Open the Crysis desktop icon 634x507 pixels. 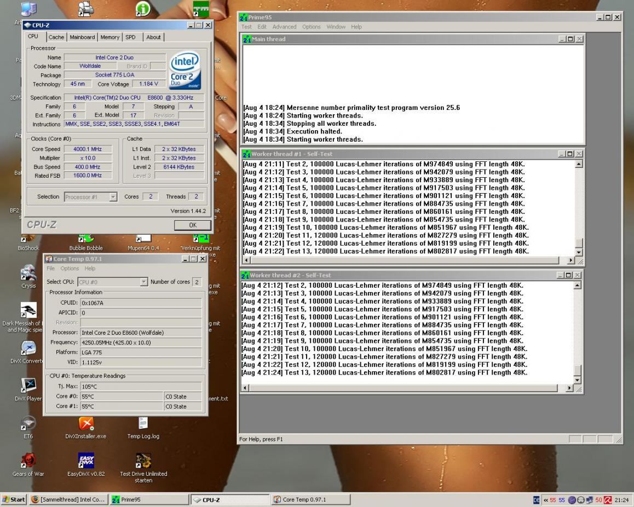coord(28,274)
